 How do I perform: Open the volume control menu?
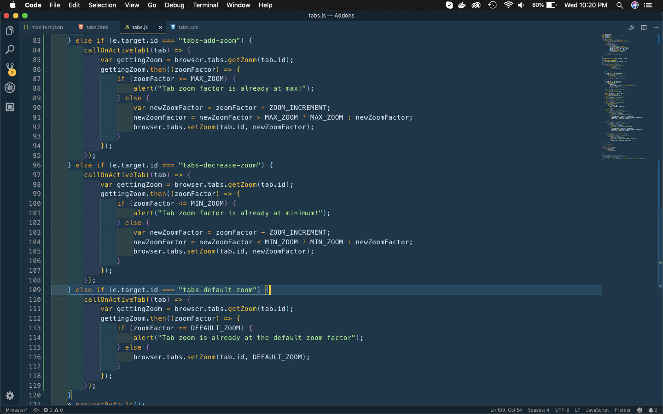[521, 5]
